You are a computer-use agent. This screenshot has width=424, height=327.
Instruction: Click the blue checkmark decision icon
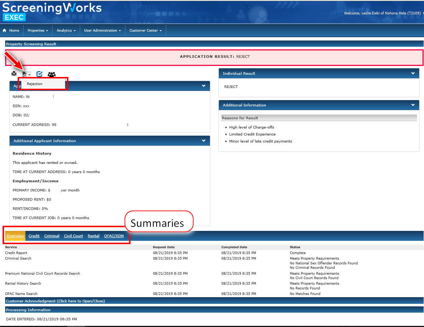pyautogui.click(x=39, y=74)
